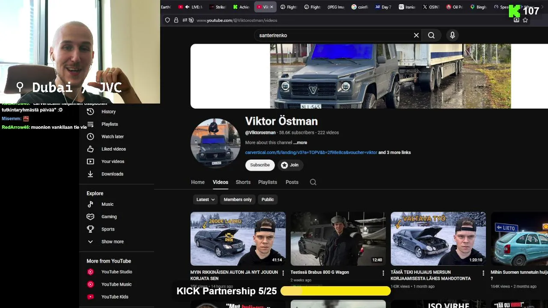Bookmark this page with star icon
548x308 pixels.
point(525,20)
